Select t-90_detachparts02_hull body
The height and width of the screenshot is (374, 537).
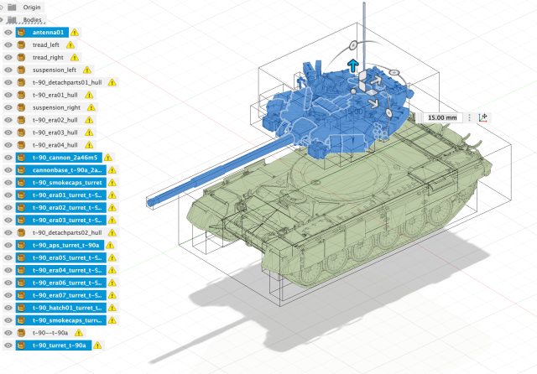click(67, 232)
